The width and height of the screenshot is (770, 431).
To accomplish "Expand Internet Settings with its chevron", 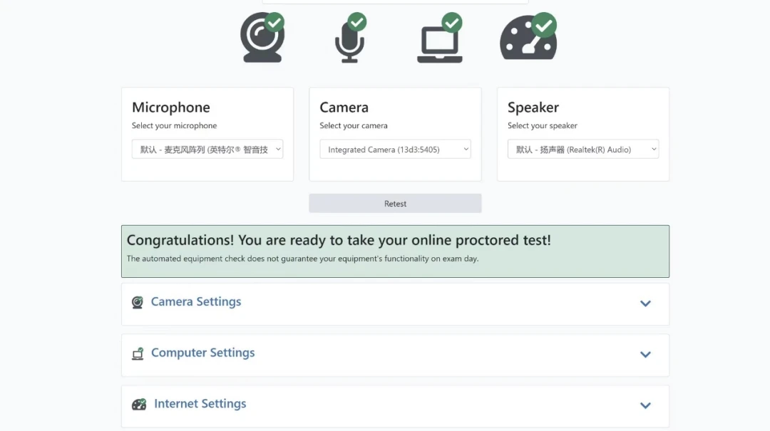I will click(x=645, y=405).
